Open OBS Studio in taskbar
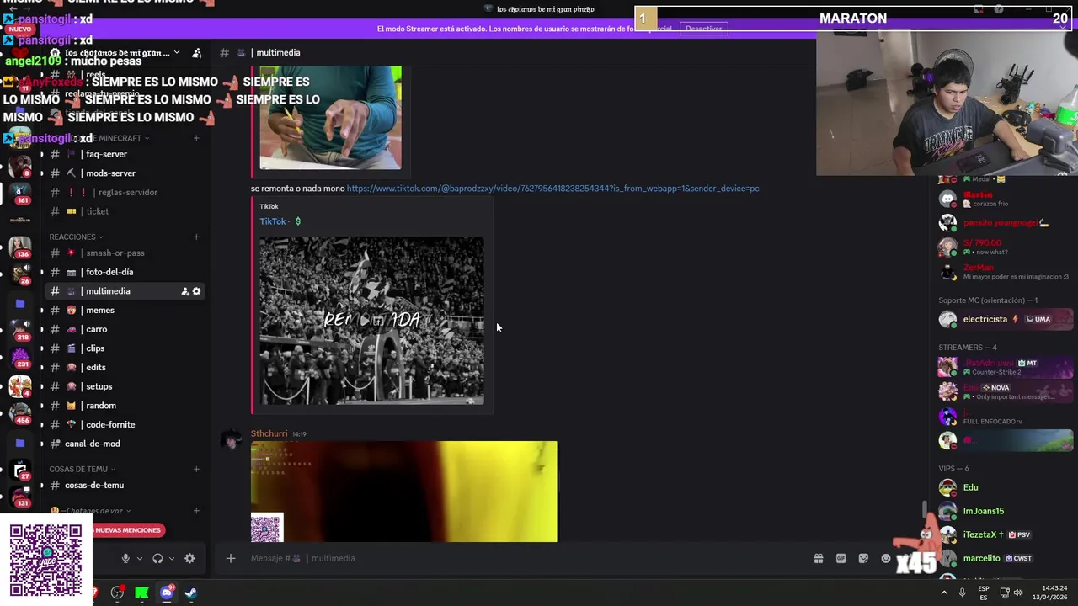The image size is (1078, 606). [x=117, y=593]
